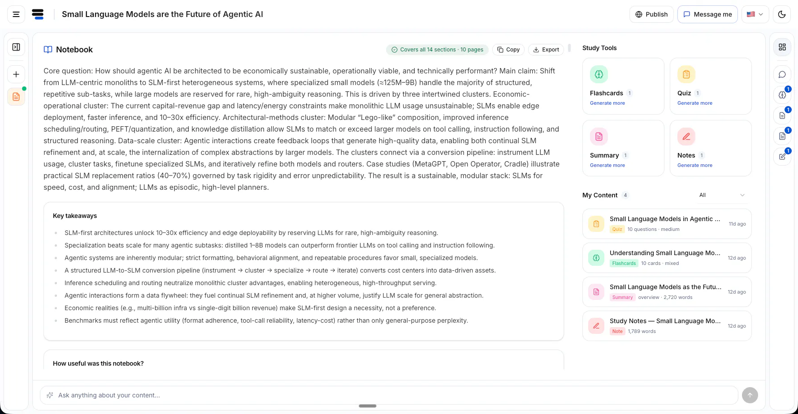Click How useful was this notebook? heading
The height and width of the screenshot is (414, 798).
pyautogui.click(x=98, y=363)
